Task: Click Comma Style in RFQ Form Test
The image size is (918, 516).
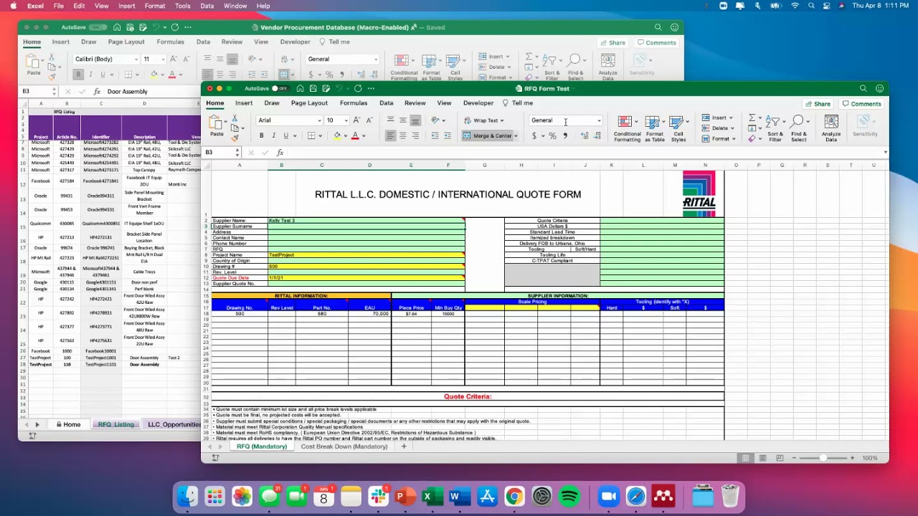Action: coord(565,135)
